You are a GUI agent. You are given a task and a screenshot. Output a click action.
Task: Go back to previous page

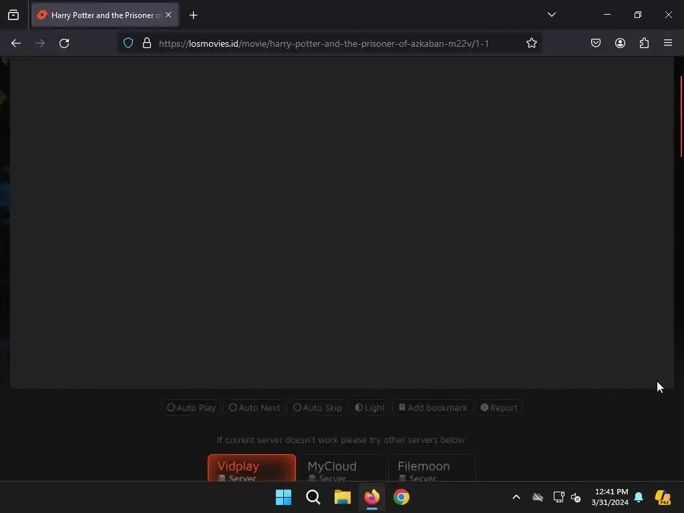click(x=16, y=43)
